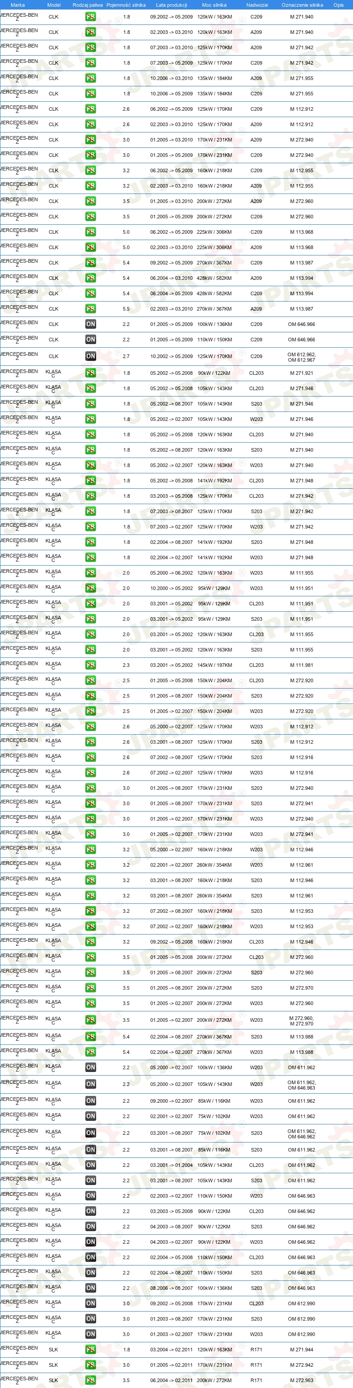
Task: Click the engine code 'M 272.960, M 272.970'
Action: pos(302,1021)
